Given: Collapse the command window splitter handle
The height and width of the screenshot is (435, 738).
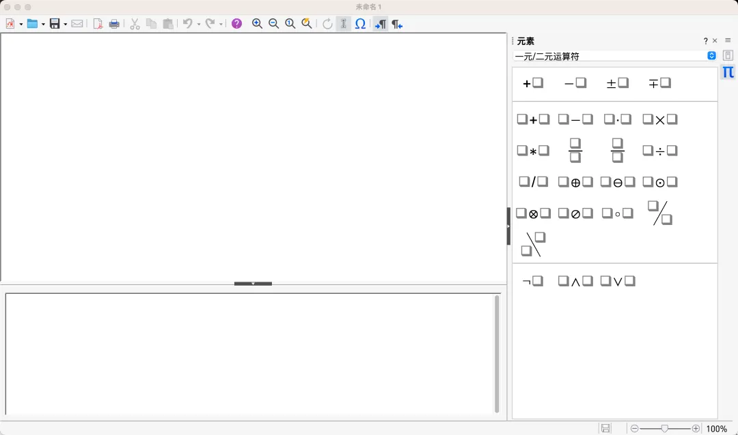Looking at the screenshot, I should (254, 284).
